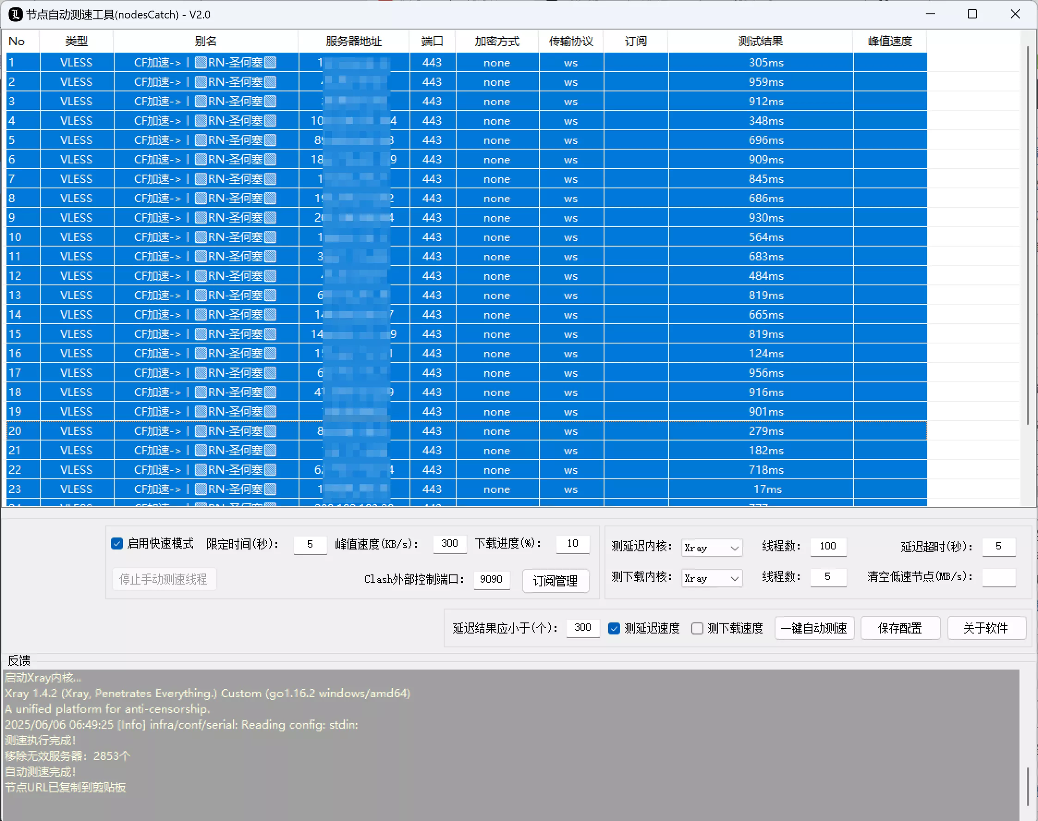Open 关于软件 information
This screenshot has width=1038, height=821.
[986, 628]
